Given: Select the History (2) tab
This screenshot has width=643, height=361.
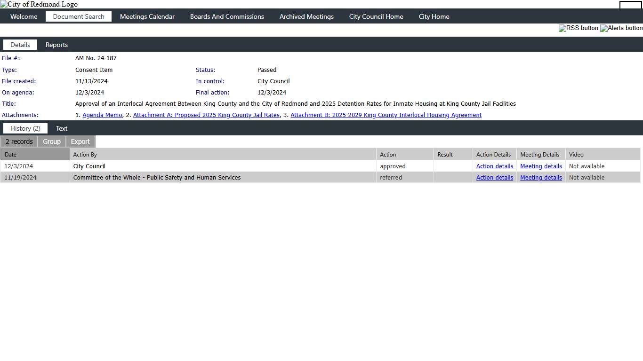Looking at the screenshot, I should tap(25, 128).
